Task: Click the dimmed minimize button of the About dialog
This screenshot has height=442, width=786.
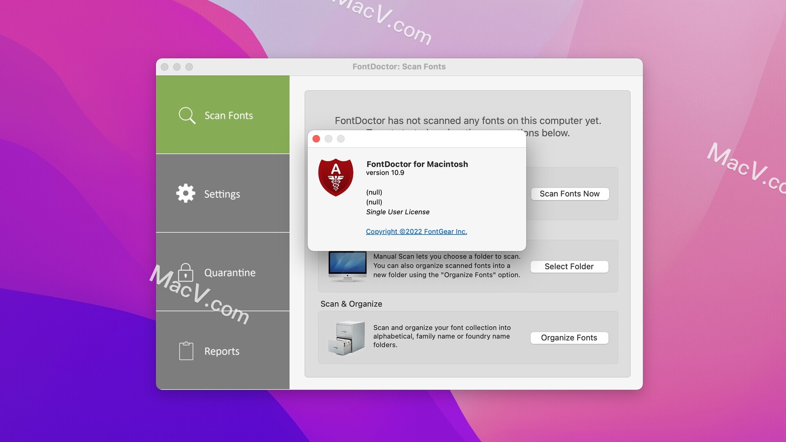Action: pos(328,139)
